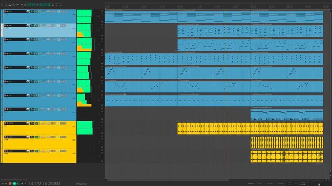Click the 14.1.73 / 0:26.385 time display

45,184
